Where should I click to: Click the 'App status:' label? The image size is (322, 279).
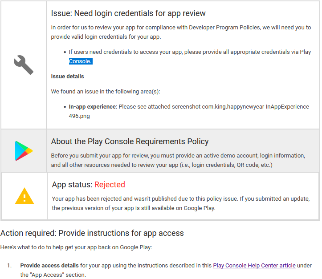click(x=72, y=185)
